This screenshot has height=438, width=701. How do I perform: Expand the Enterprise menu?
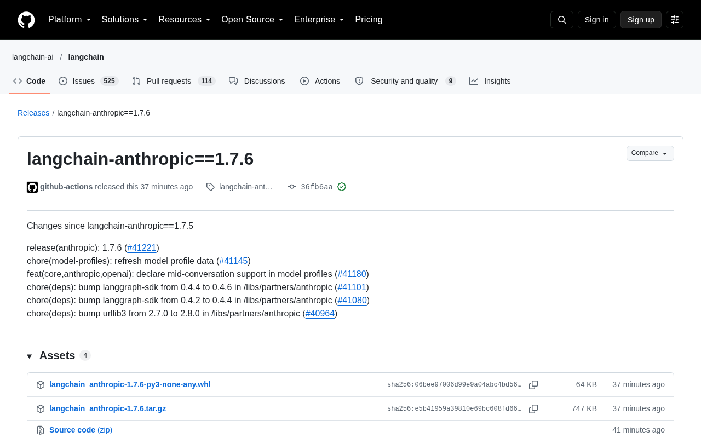[x=319, y=20]
